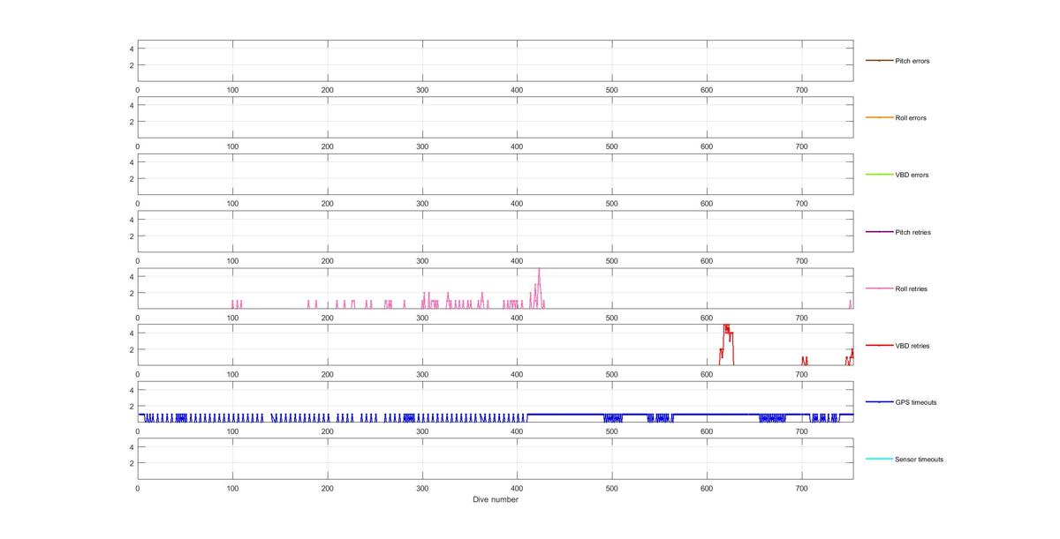Click the small red VBD retries spike near dive 700
Screen dimensions: 1060x539
pos(804,360)
